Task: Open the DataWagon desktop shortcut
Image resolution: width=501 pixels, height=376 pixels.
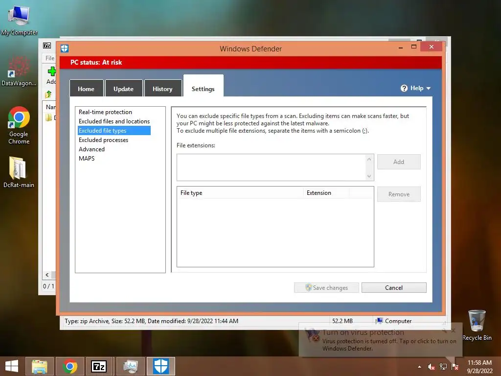Action: pos(19,71)
